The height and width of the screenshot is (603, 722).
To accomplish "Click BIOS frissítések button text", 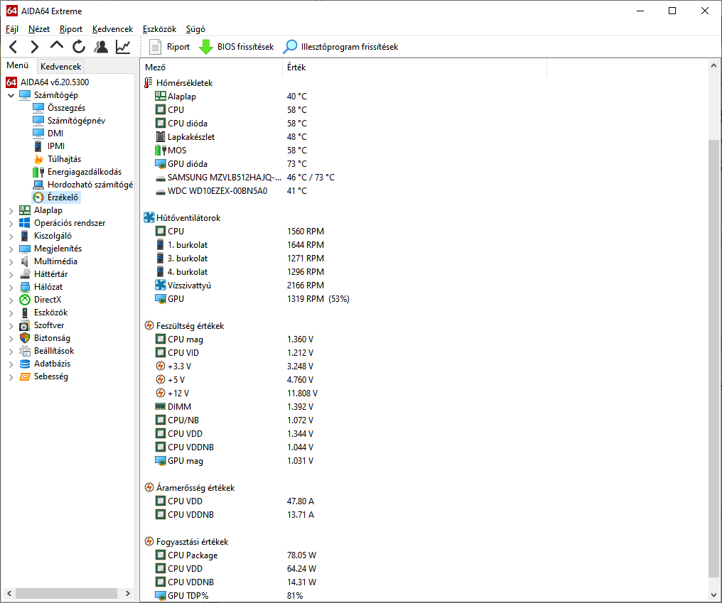I will [x=245, y=46].
